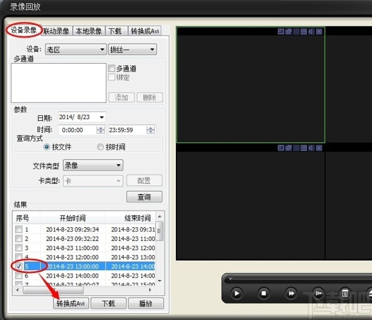Click the 添加 button

122,97
